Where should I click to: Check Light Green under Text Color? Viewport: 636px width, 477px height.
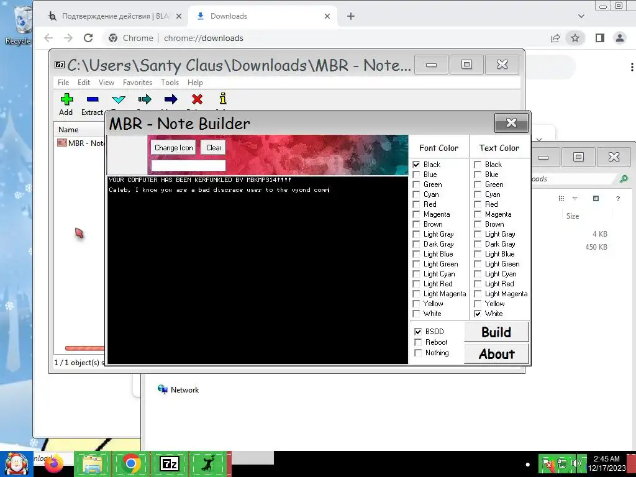[x=478, y=264]
